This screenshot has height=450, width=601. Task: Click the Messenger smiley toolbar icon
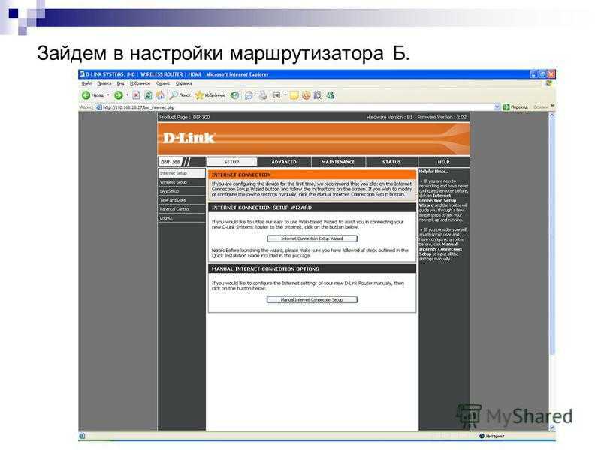[x=306, y=95]
